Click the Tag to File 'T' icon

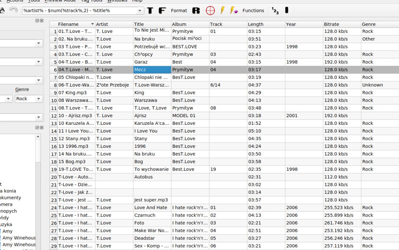(x=150, y=11)
